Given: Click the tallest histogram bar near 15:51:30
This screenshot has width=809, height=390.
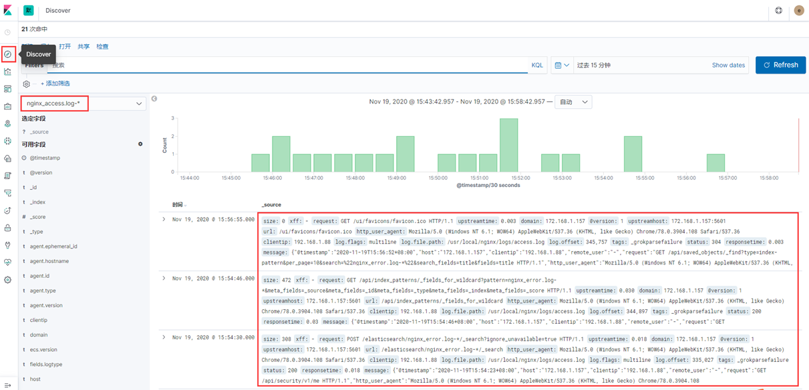Looking at the screenshot, I should point(509,145).
